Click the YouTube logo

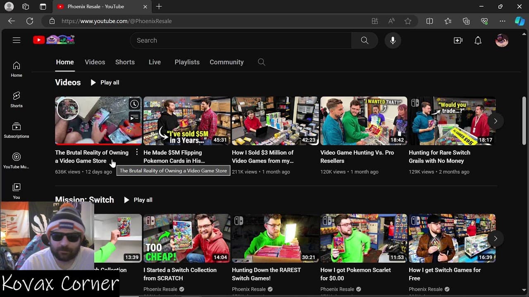click(x=54, y=40)
